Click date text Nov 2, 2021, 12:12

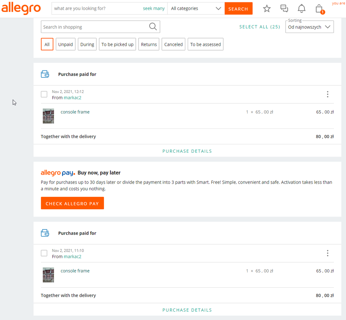(x=68, y=92)
